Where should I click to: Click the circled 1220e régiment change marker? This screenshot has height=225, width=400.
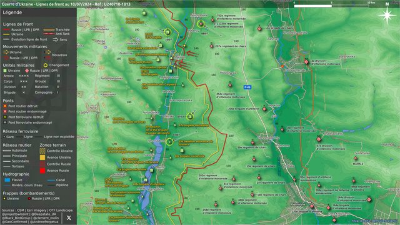201,24
